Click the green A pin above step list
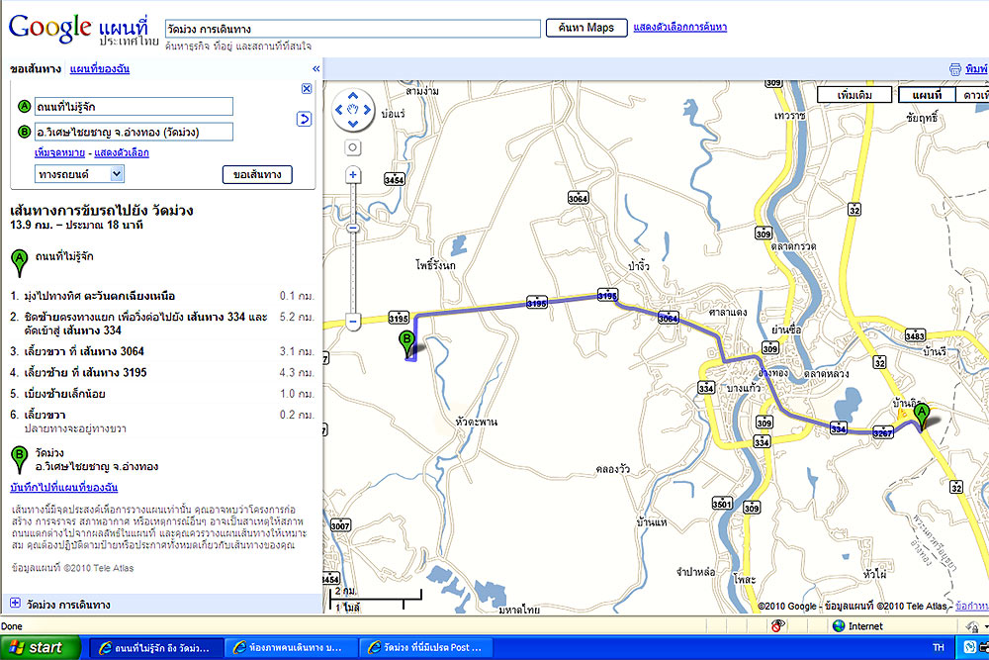Image resolution: width=989 pixels, height=660 pixels. click(20, 262)
